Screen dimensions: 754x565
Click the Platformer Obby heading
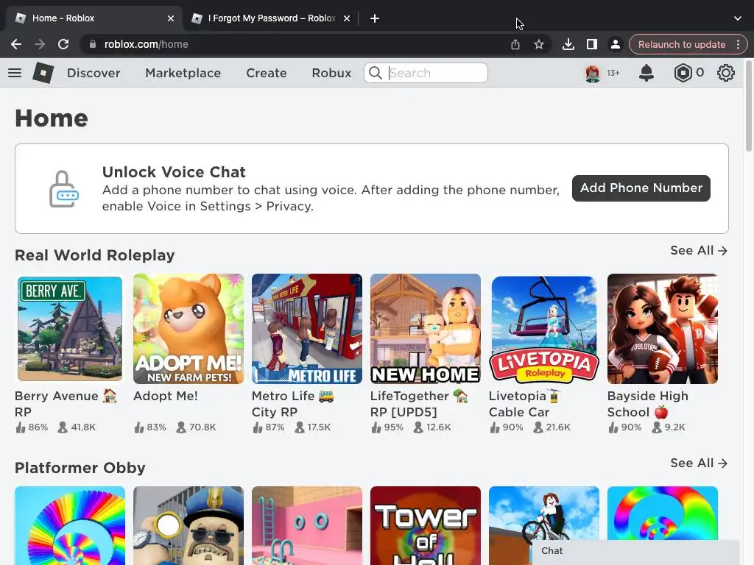point(80,467)
